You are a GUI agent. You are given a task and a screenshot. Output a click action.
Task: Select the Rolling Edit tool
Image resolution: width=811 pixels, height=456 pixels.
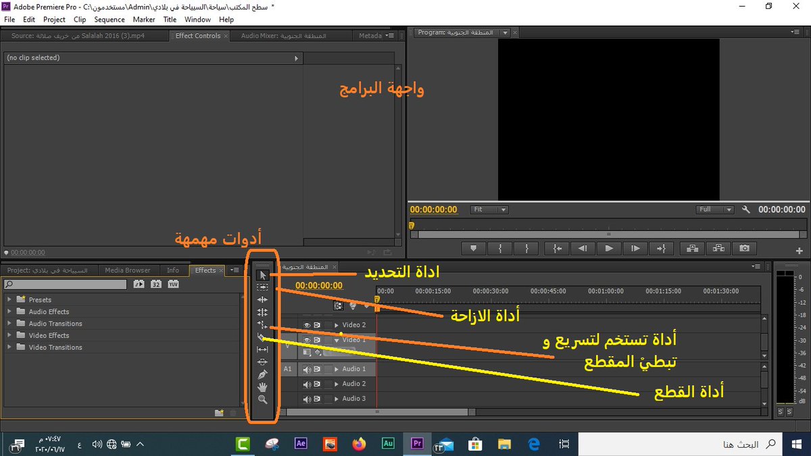tap(262, 312)
